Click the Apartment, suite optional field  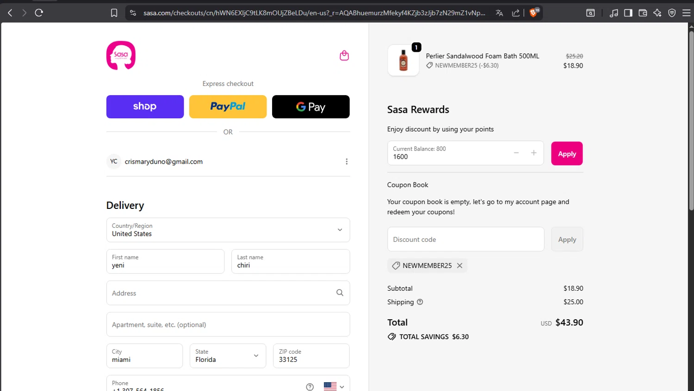coord(228,324)
